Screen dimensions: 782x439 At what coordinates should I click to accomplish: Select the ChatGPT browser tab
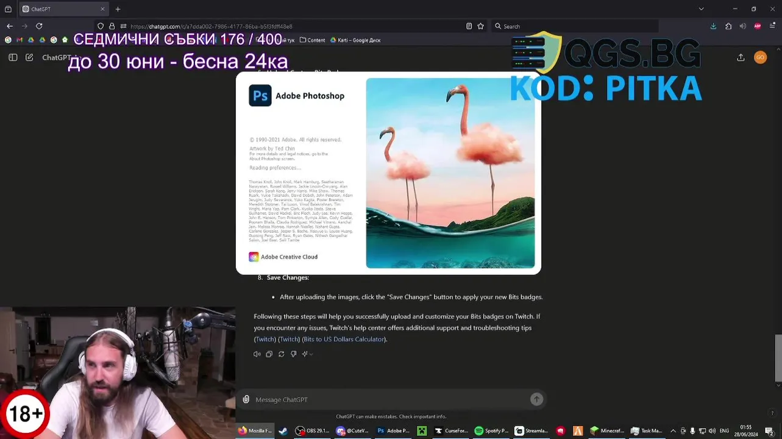click(64, 9)
